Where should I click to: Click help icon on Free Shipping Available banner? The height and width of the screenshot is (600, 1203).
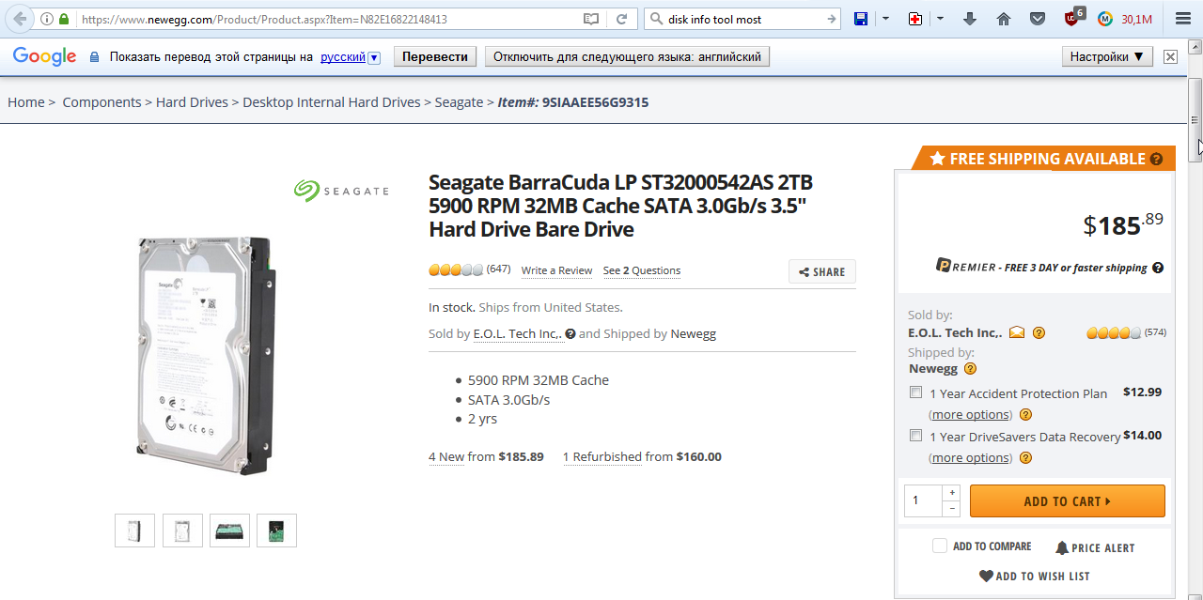coord(1156,159)
